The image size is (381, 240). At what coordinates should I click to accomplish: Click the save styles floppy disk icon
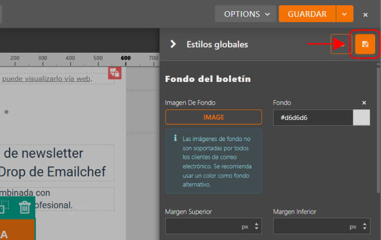(365, 44)
